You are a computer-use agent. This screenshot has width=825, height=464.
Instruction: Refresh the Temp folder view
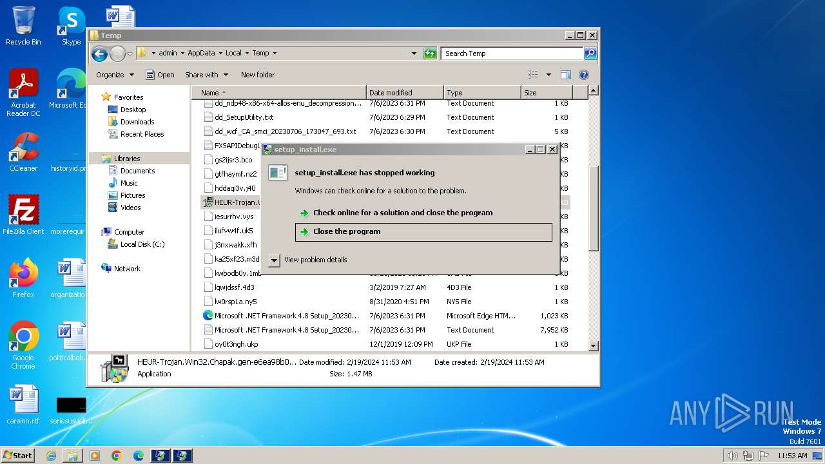tap(430, 53)
